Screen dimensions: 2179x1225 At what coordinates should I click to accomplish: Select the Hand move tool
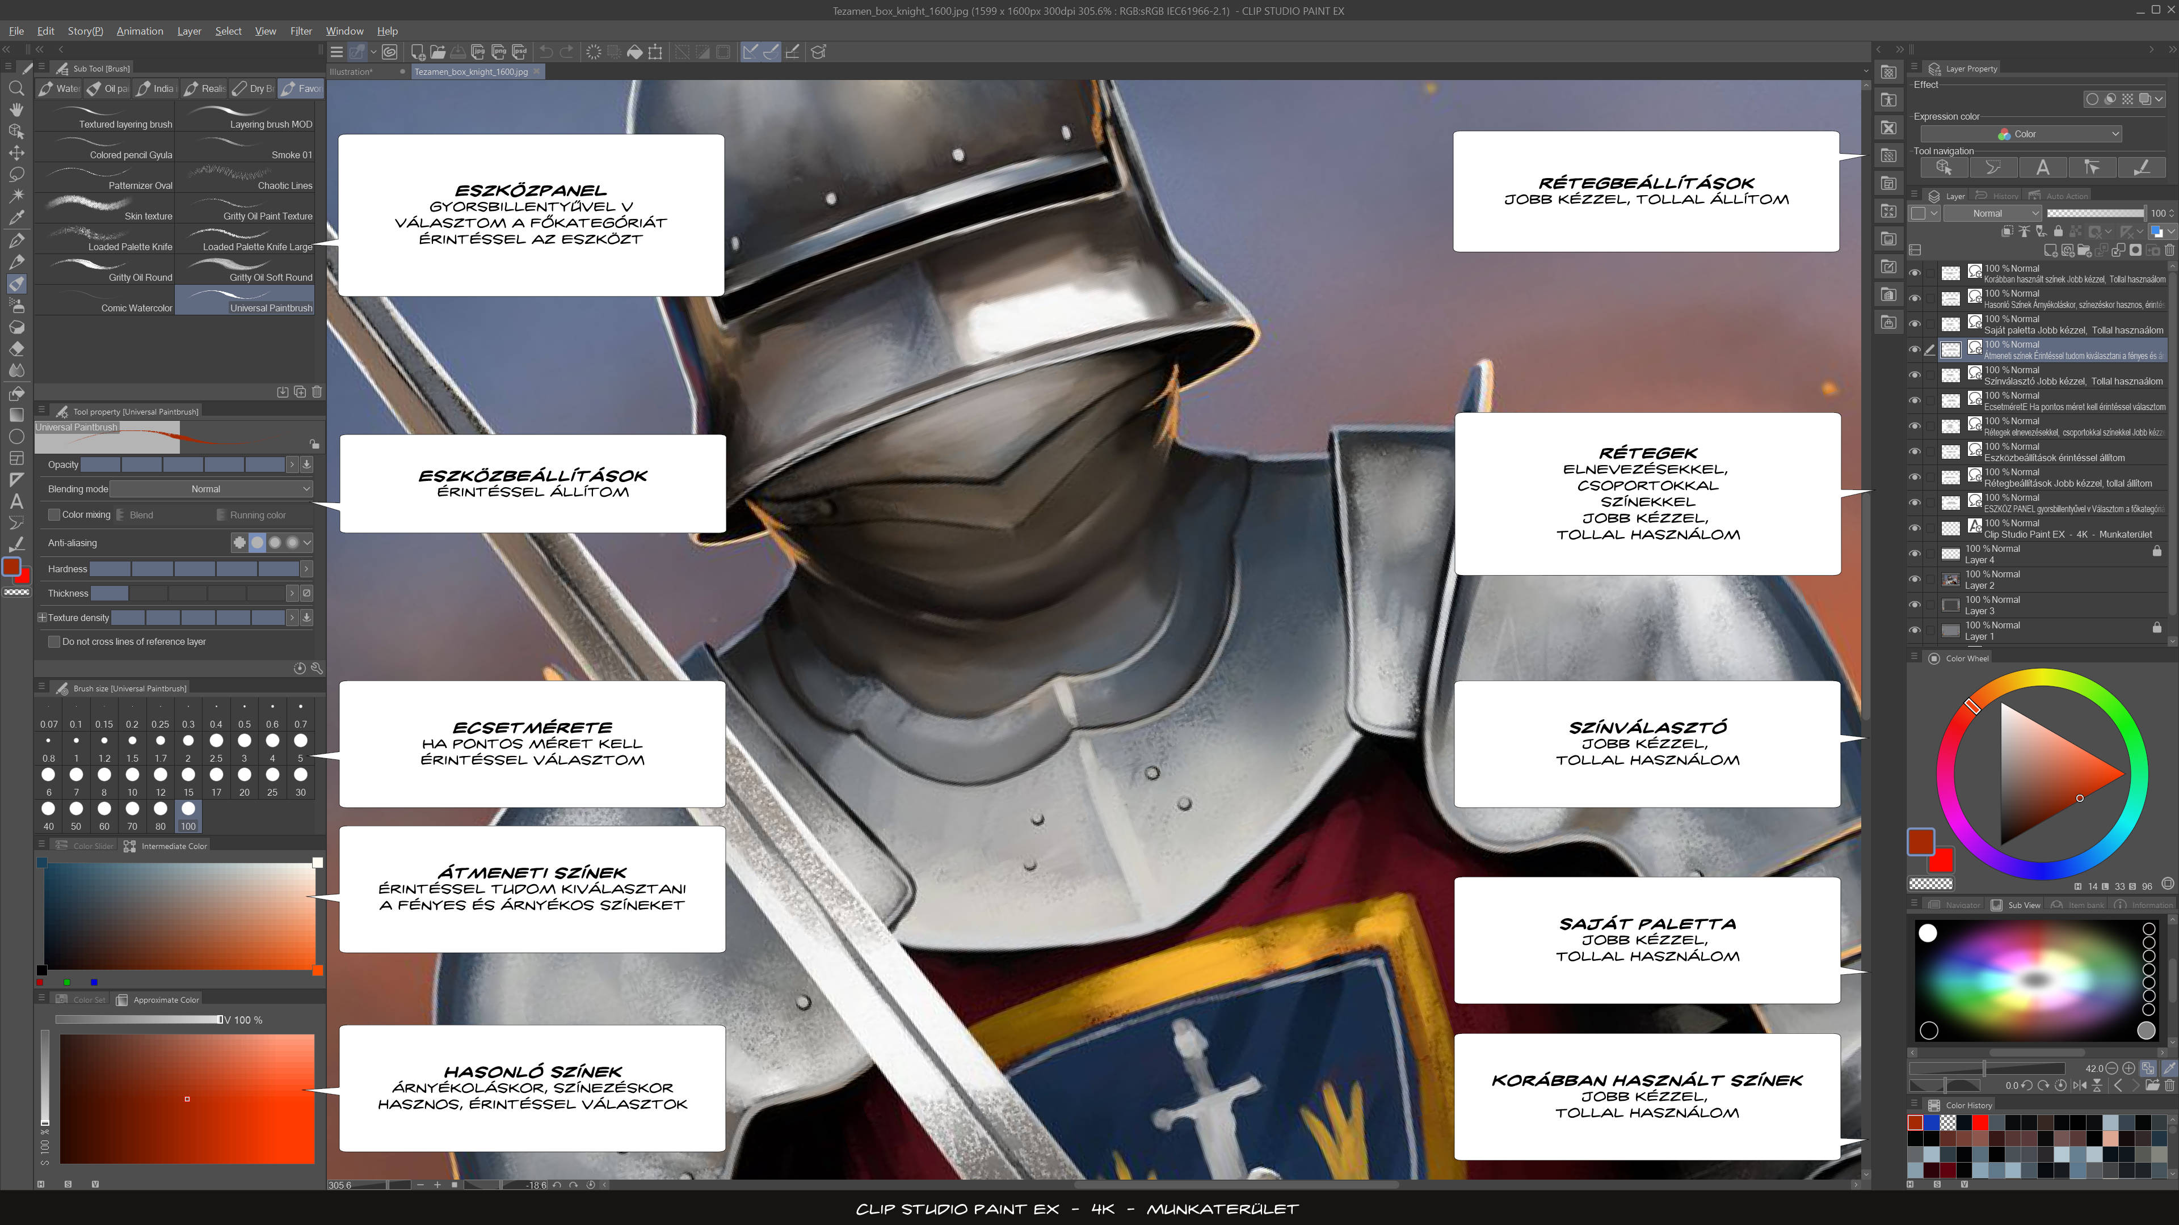16,110
